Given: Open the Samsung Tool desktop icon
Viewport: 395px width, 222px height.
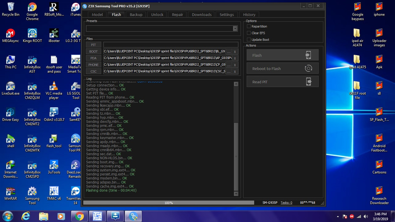Looking at the screenshot, I should [32, 195].
